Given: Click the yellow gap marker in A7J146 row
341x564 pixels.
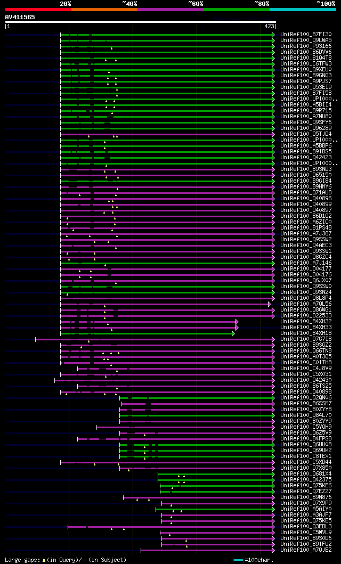Looking at the screenshot, I should [x=105, y=265].
